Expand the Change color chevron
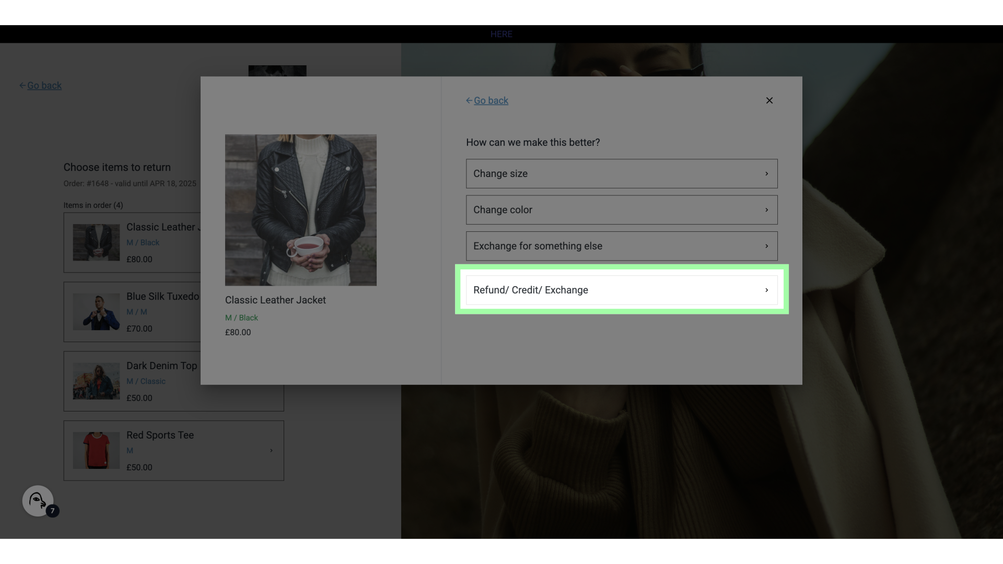The width and height of the screenshot is (1003, 564). (766, 209)
